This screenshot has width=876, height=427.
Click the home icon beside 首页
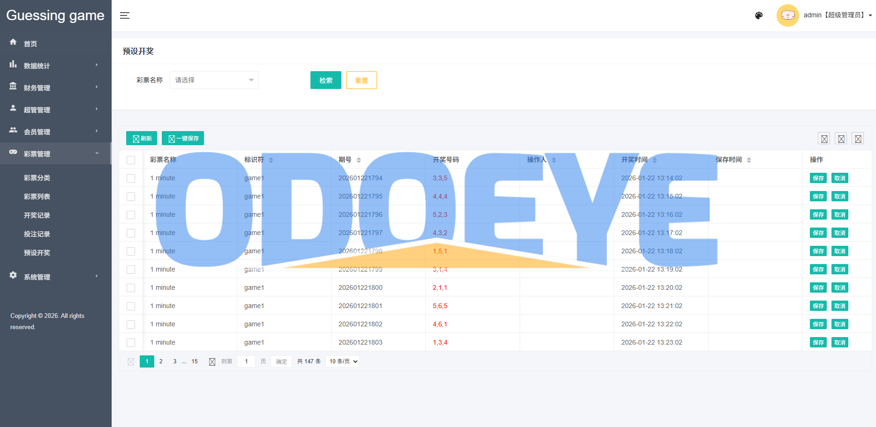(x=13, y=42)
